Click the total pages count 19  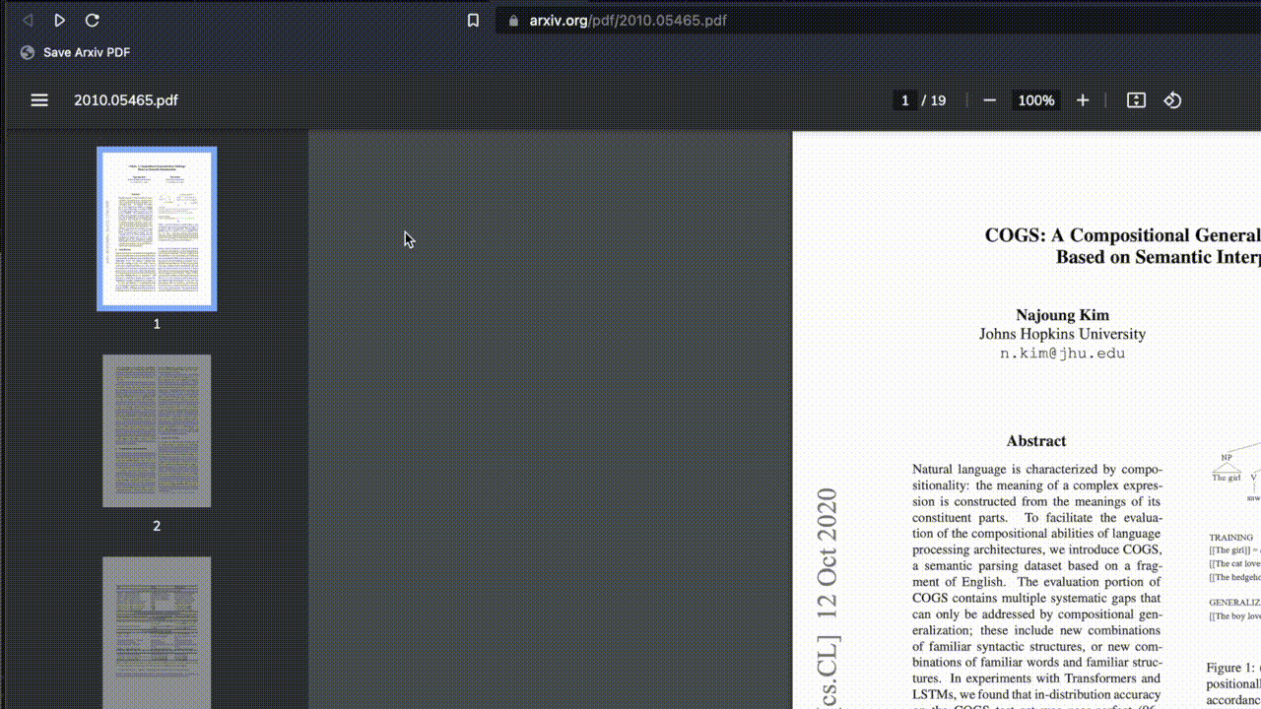point(938,100)
